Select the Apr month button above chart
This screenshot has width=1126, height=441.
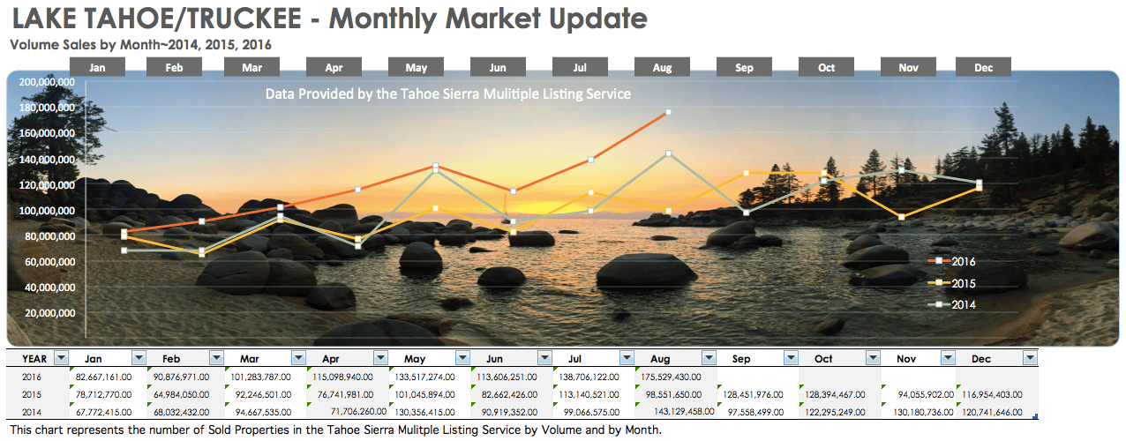[334, 68]
